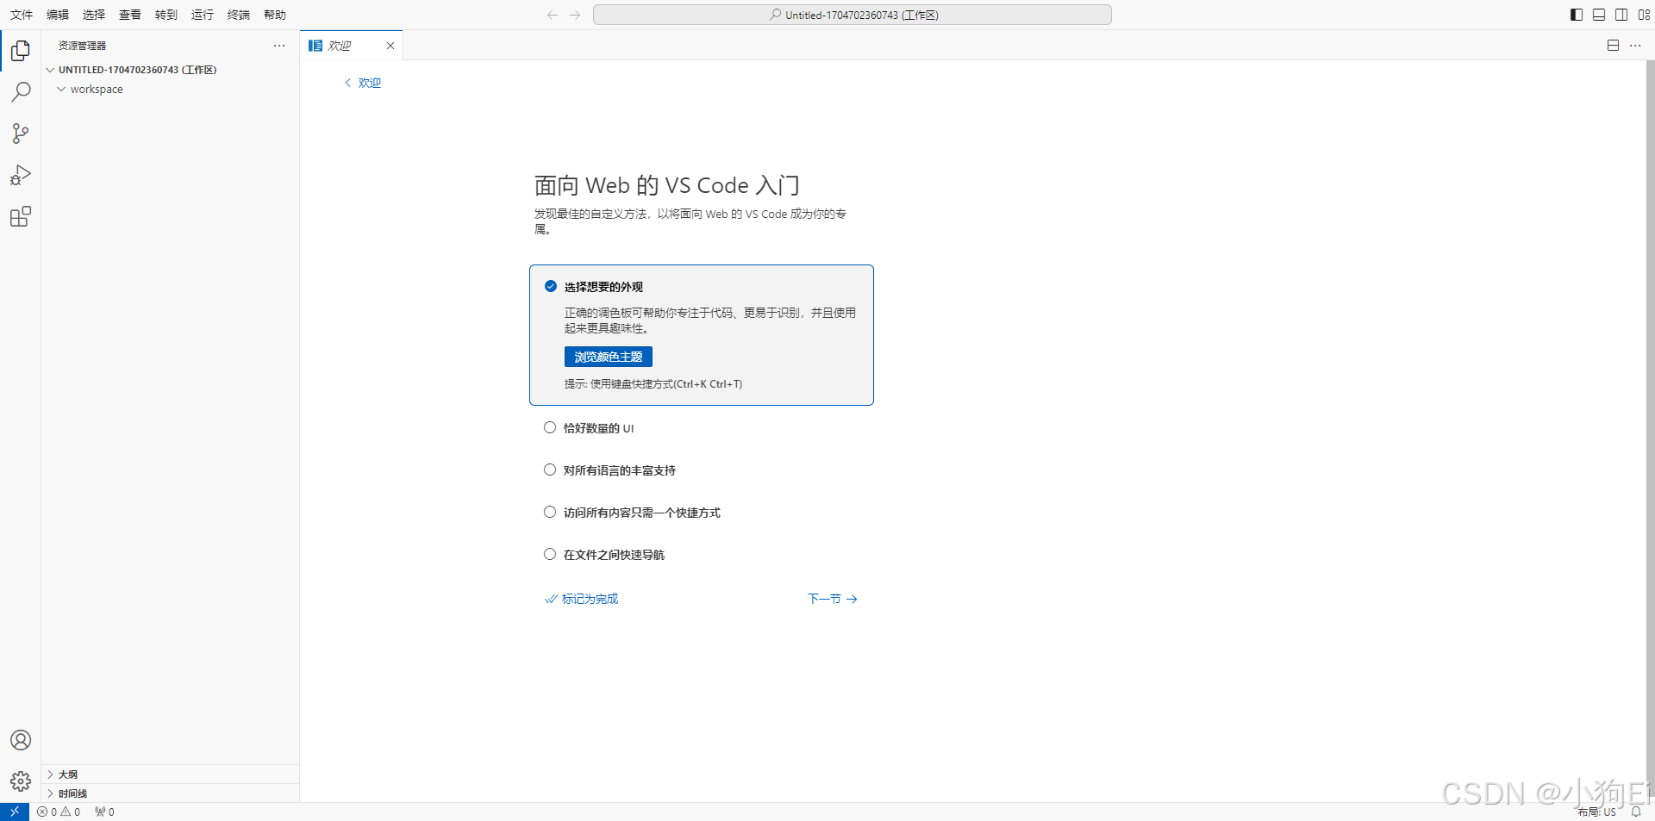Click the remote window indicator in status bar

pos(15,812)
